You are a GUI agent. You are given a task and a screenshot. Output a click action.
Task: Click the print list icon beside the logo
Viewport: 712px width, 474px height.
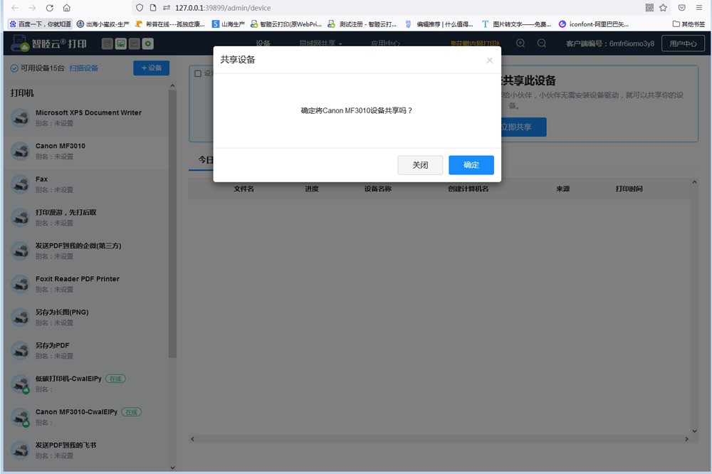[107, 43]
